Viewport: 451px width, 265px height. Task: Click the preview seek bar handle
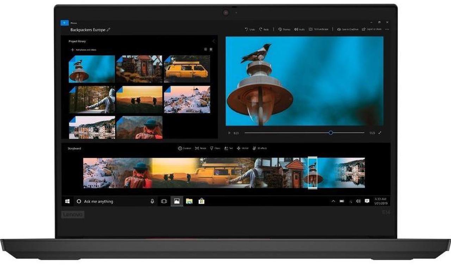(330, 132)
